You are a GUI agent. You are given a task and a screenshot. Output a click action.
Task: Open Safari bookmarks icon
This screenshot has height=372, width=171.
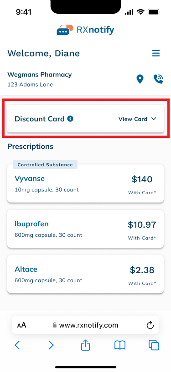coord(120,345)
